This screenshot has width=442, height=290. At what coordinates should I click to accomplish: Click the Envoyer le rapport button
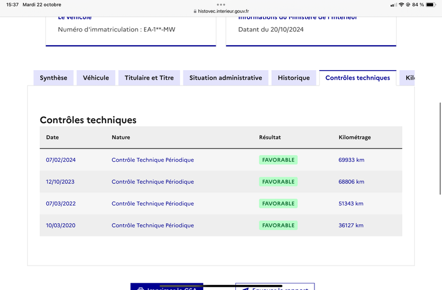(275, 287)
